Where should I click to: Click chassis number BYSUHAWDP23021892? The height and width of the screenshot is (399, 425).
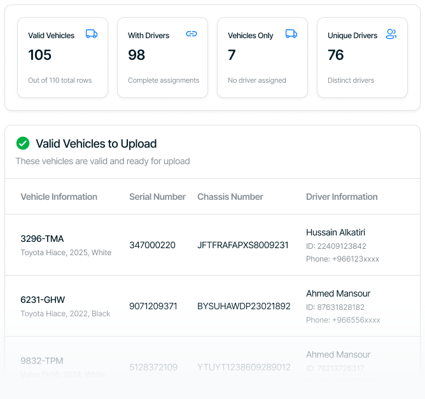pos(244,306)
